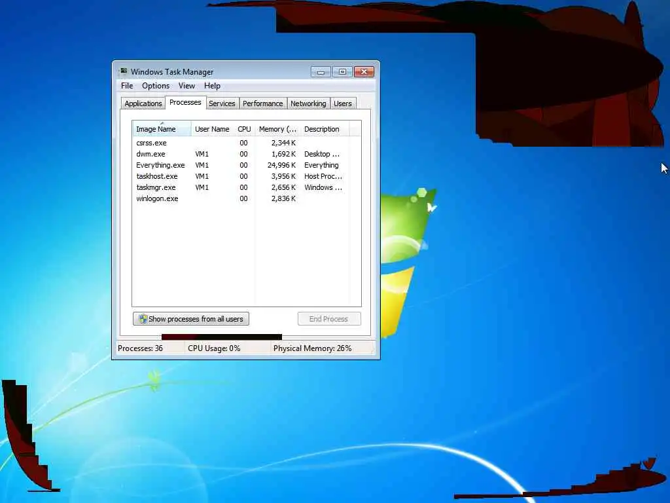Sort by Image Name column header
The width and height of the screenshot is (670, 503).
pos(162,129)
